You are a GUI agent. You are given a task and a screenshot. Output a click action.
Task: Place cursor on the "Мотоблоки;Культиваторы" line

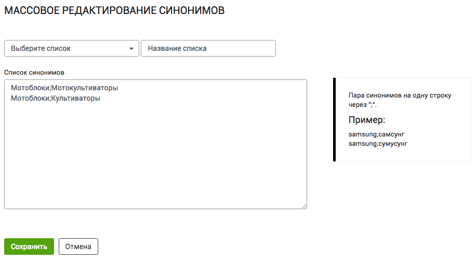click(x=55, y=98)
